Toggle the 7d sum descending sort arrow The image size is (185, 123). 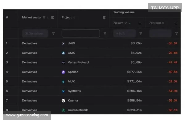pyautogui.click(x=129, y=23)
